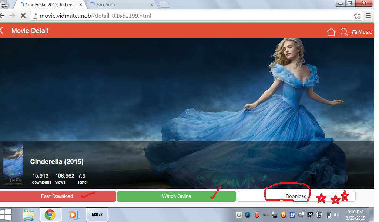
Task: Open the Windows Start button
Action: coord(5,215)
